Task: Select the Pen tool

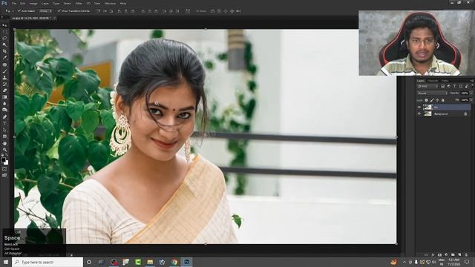Action: tap(4, 117)
